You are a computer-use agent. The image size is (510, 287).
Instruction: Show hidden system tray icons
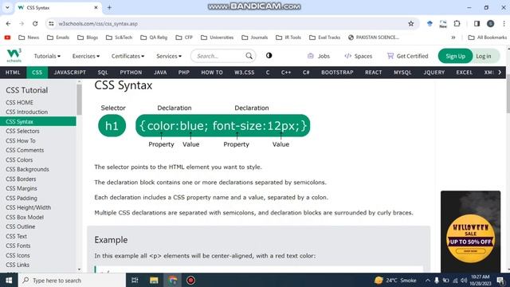(x=428, y=280)
